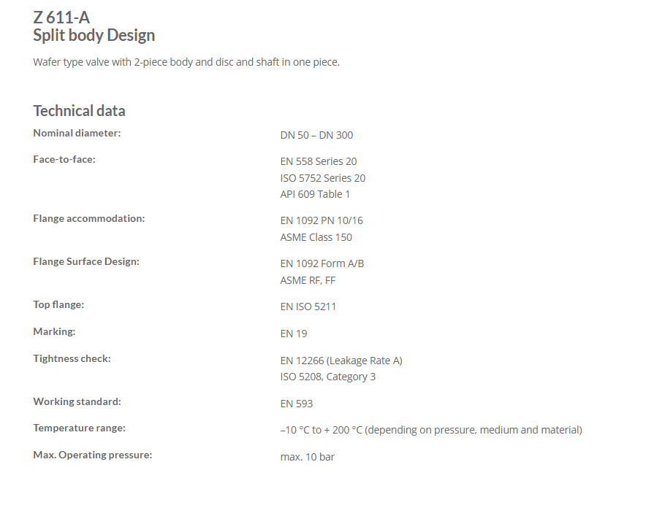Click the EN ISO 5211 top flange value
Viewport: 654px width, 516px height.
(308, 307)
